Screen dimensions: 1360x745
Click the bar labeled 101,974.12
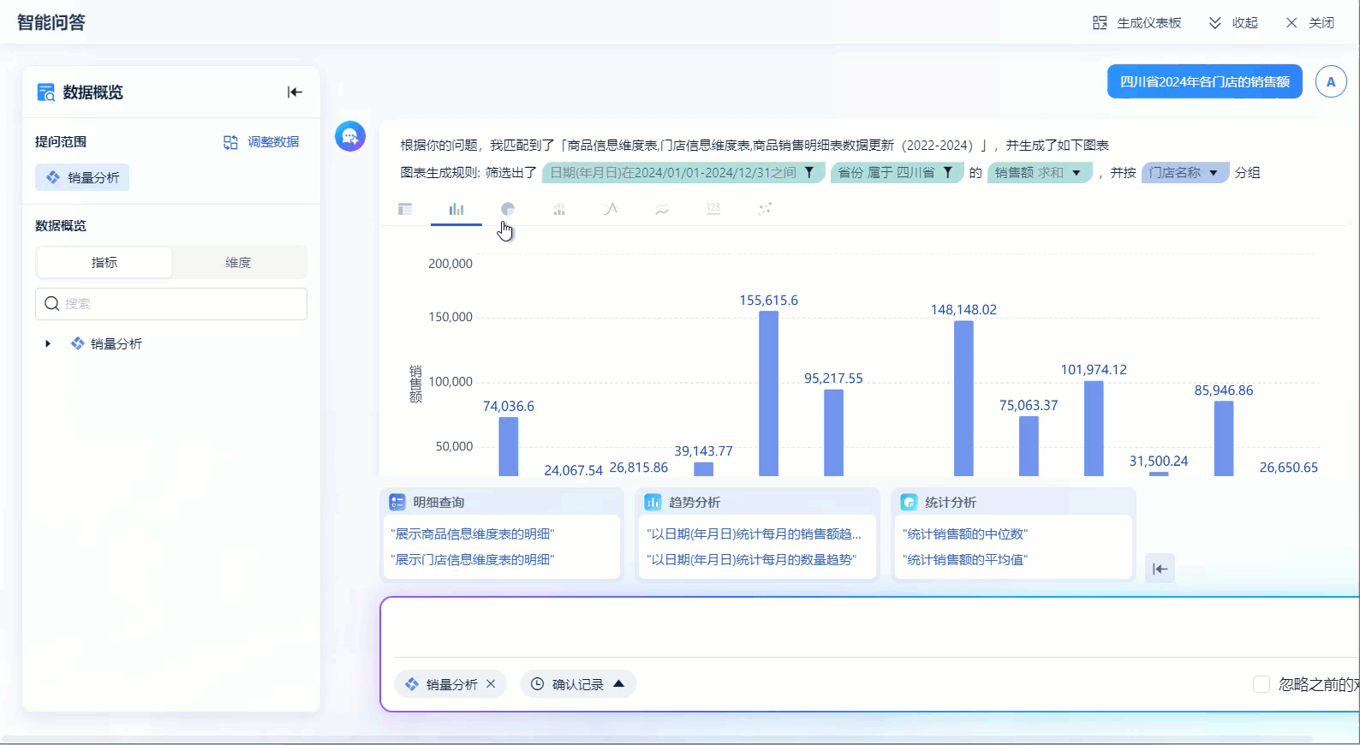1094,428
